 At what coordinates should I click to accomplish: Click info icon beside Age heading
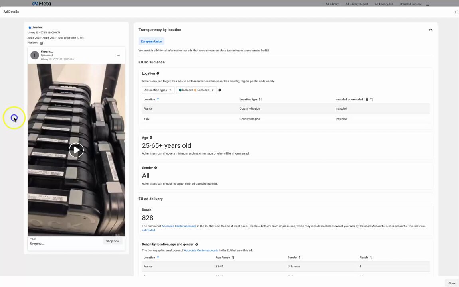click(x=151, y=138)
